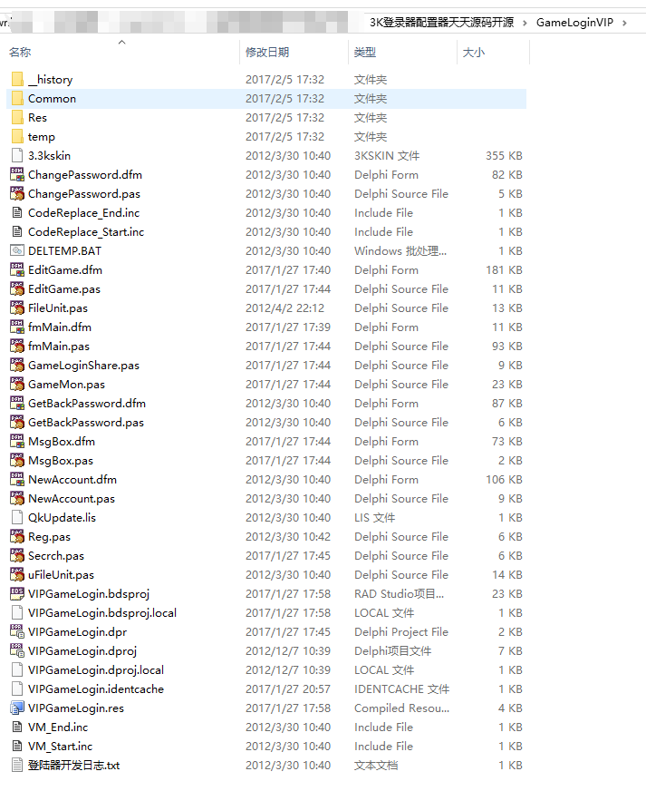
Task: Click GameLoginVIP breadcrumb segment
Action: pyautogui.click(x=574, y=22)
